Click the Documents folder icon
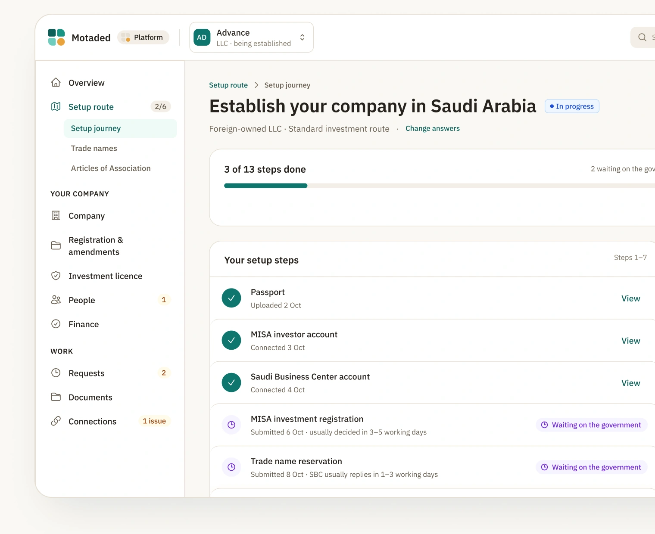 tap(56, 397)
